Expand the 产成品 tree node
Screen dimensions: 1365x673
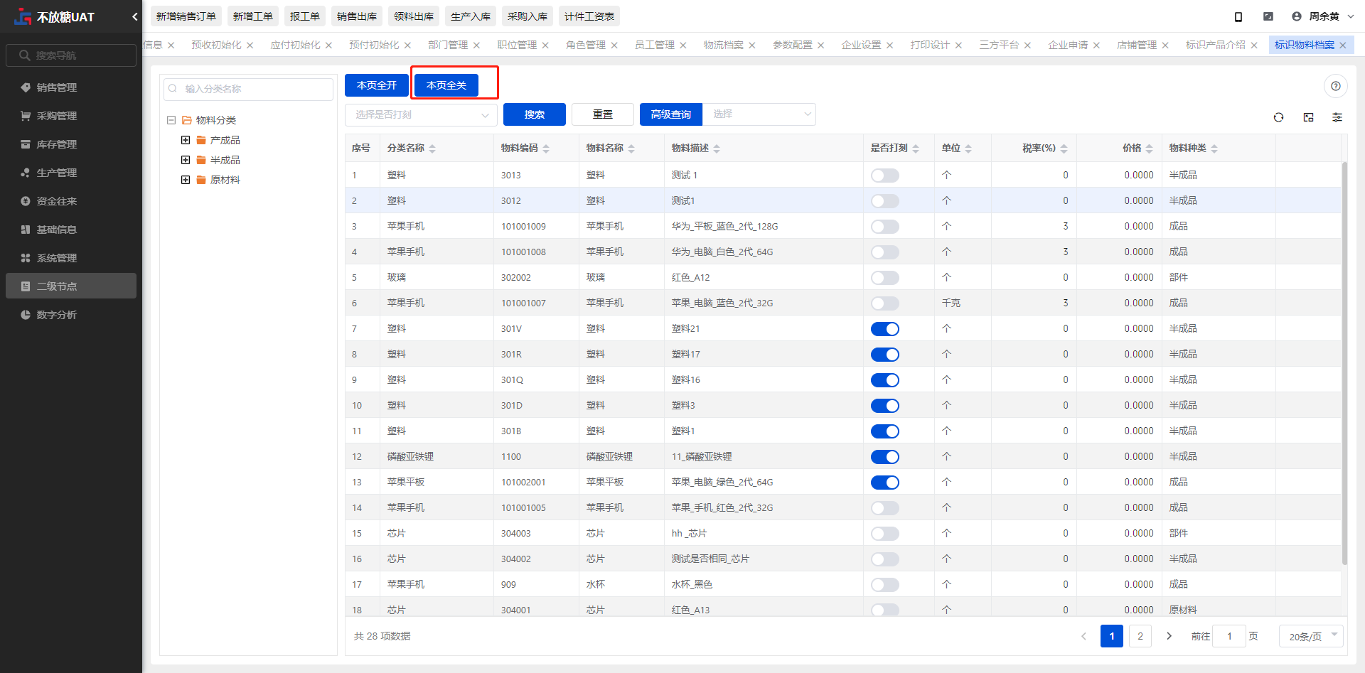(x=186, y=140)
